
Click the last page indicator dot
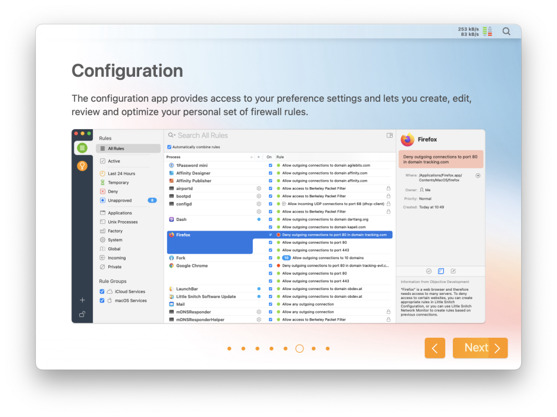[x=327, y=348]
